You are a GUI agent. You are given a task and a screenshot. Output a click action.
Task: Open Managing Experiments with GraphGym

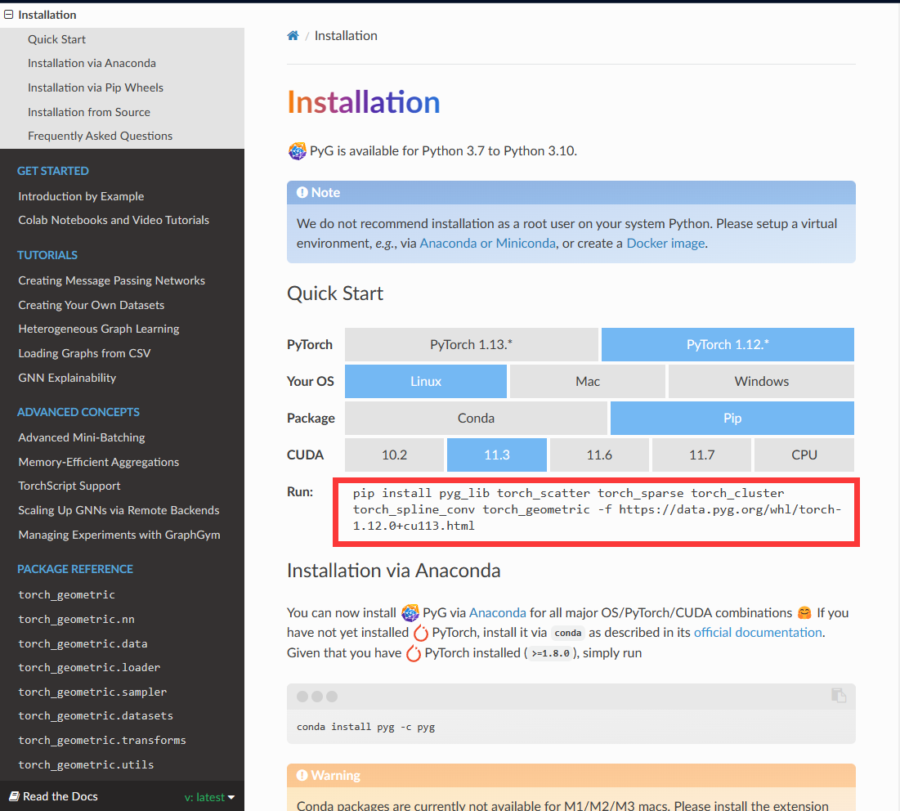tap(119, 535)
